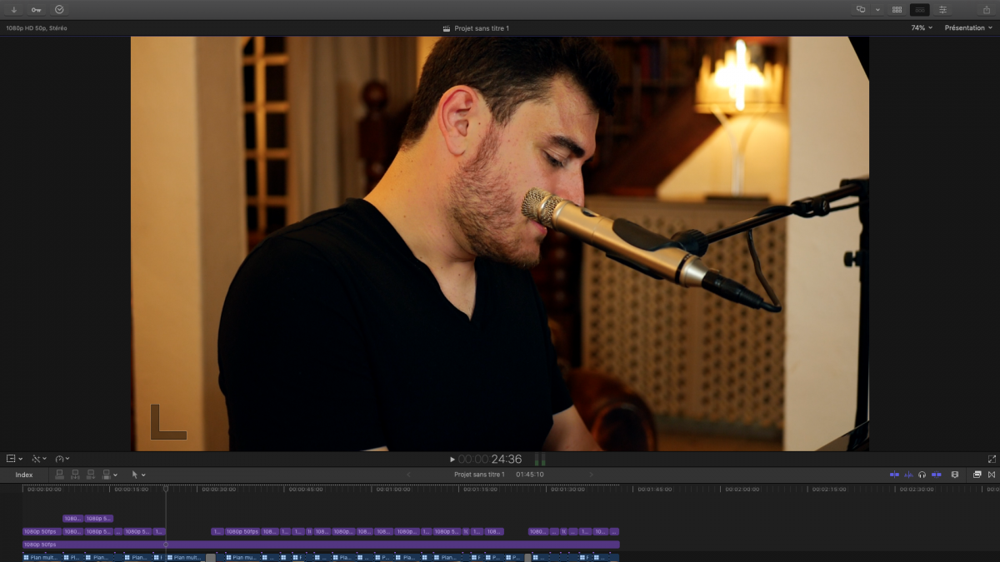Open the timeline Index
Viewport: 1000px width, 562px height.
pos(24,475)
